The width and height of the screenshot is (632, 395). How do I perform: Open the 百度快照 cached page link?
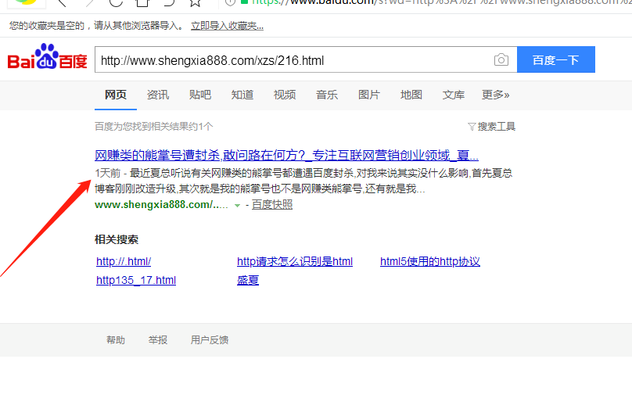(x=271, y=204)
